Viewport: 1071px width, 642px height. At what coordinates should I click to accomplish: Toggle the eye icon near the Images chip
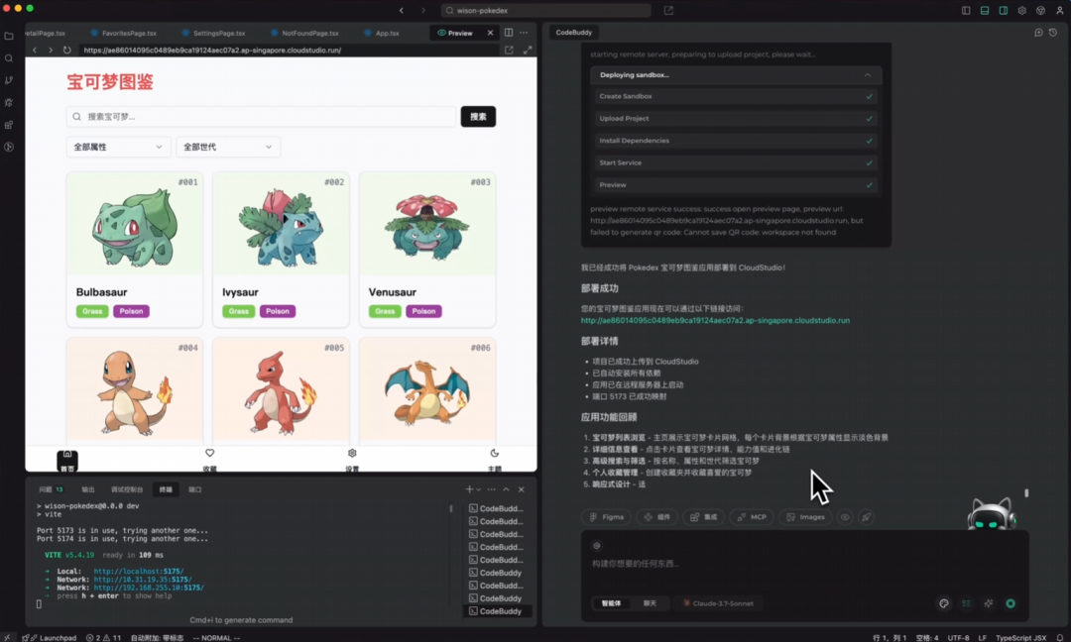pyautogui.click(x=844, y=516)
